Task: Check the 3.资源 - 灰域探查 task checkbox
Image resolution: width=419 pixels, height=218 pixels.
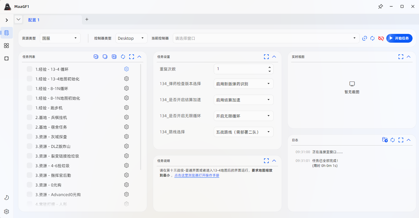Action: (29, 136)
